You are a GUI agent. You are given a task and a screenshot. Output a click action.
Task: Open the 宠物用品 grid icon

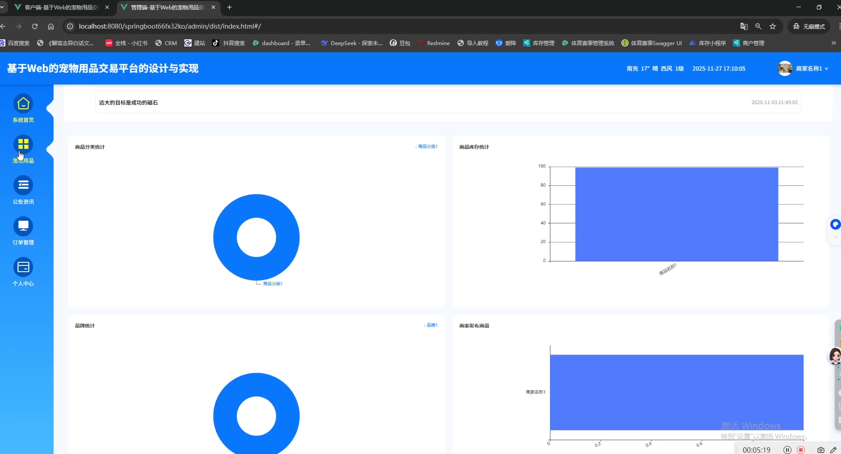point(23,144)
